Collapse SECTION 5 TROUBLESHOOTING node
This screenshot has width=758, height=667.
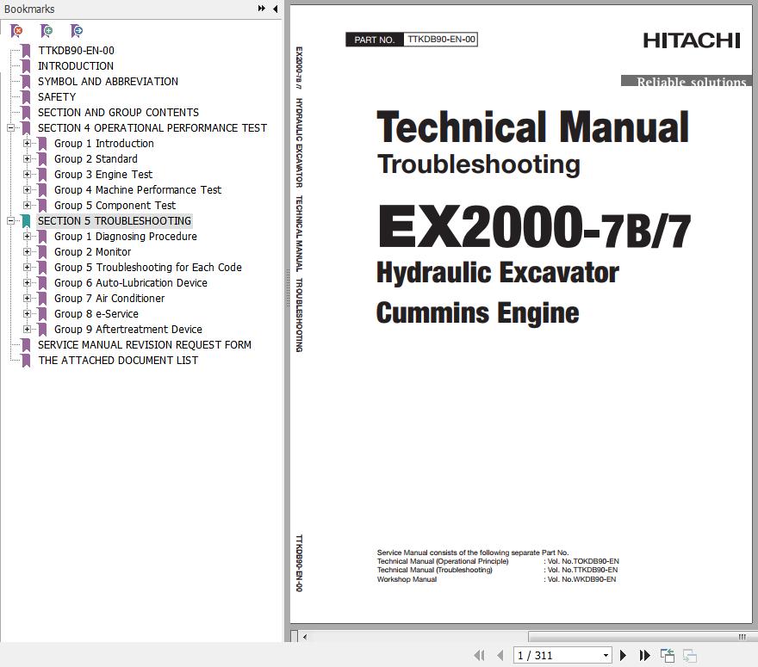(x=10, y=220)
